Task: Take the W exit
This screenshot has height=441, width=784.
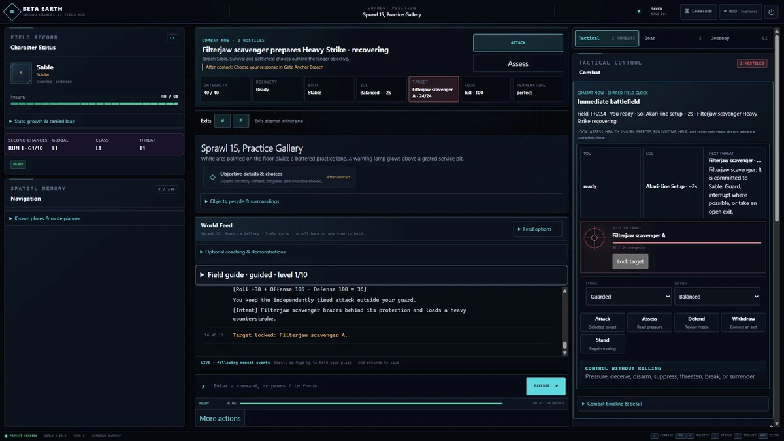Action: [x=222, y=121]
